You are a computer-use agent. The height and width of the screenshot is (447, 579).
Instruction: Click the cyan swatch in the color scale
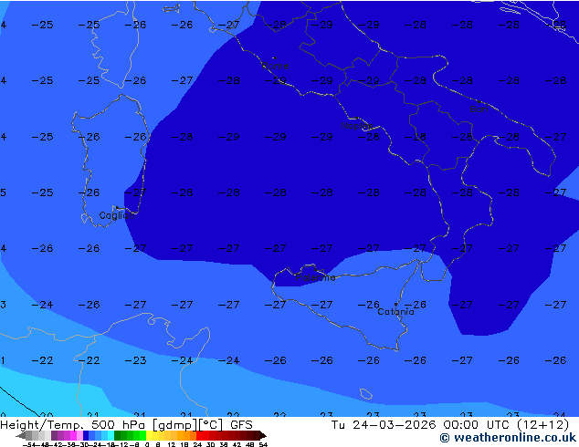[111, 435]
